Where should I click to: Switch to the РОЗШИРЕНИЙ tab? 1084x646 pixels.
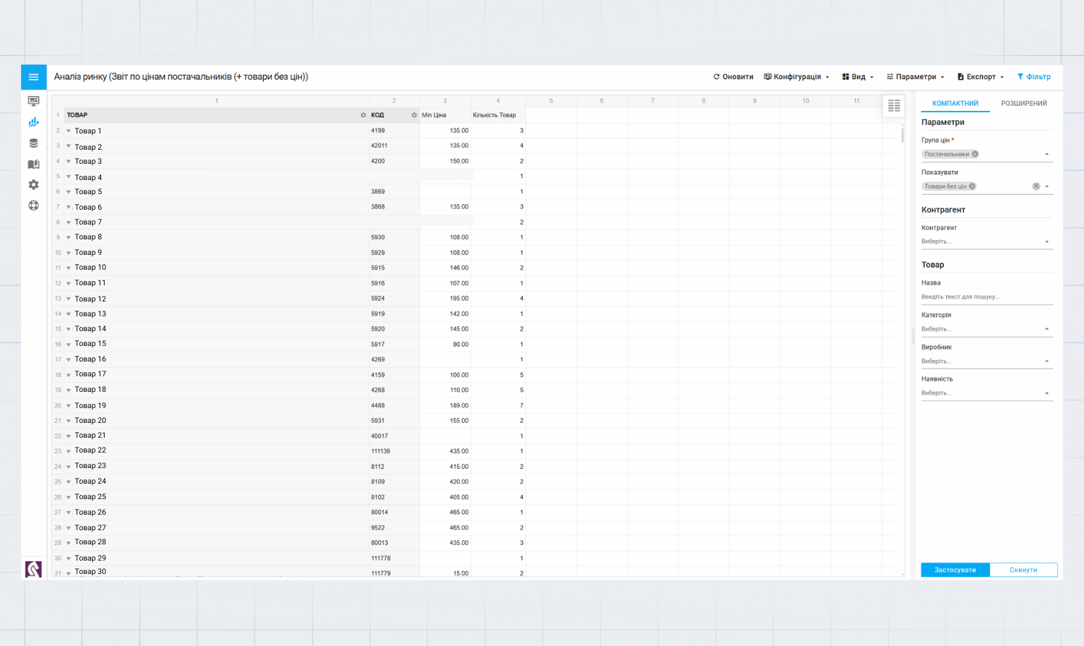pyautogui.click(x=1023, y=104)
